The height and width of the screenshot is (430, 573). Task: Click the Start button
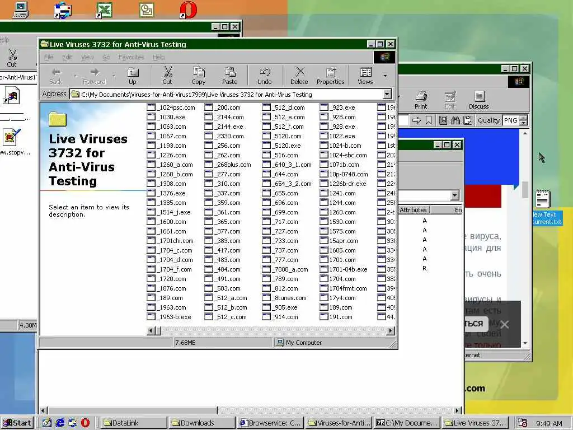(17, 423)
